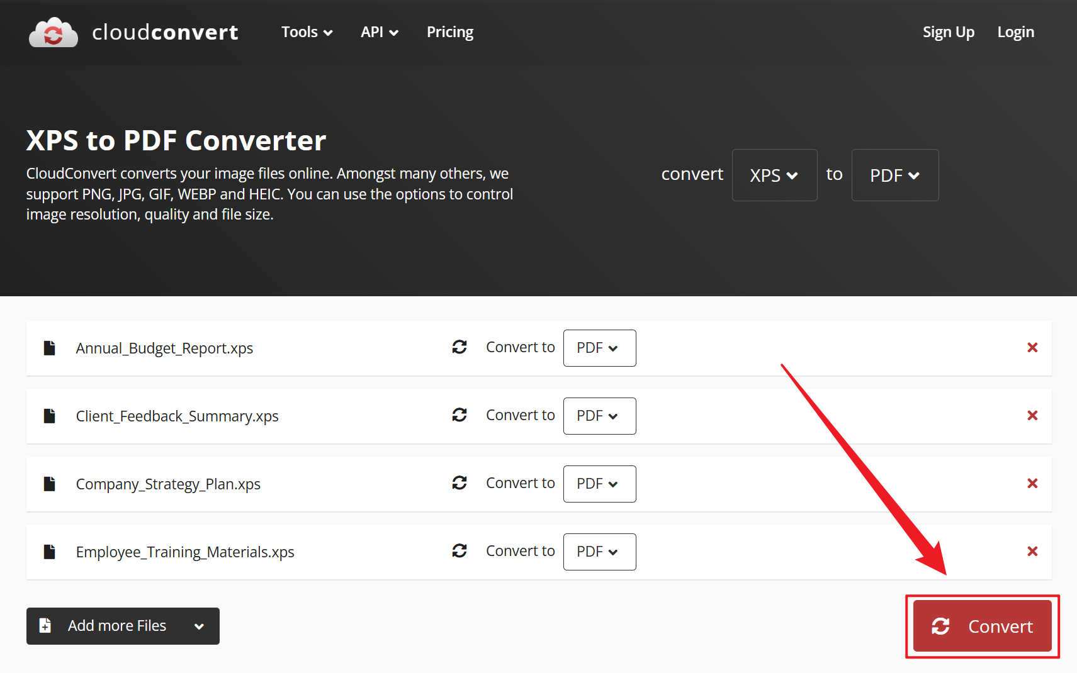Delete Client_Feedback_Summary.xps using the red X
Viewport: 1077px width, 673px height.
pos(1032,416)
